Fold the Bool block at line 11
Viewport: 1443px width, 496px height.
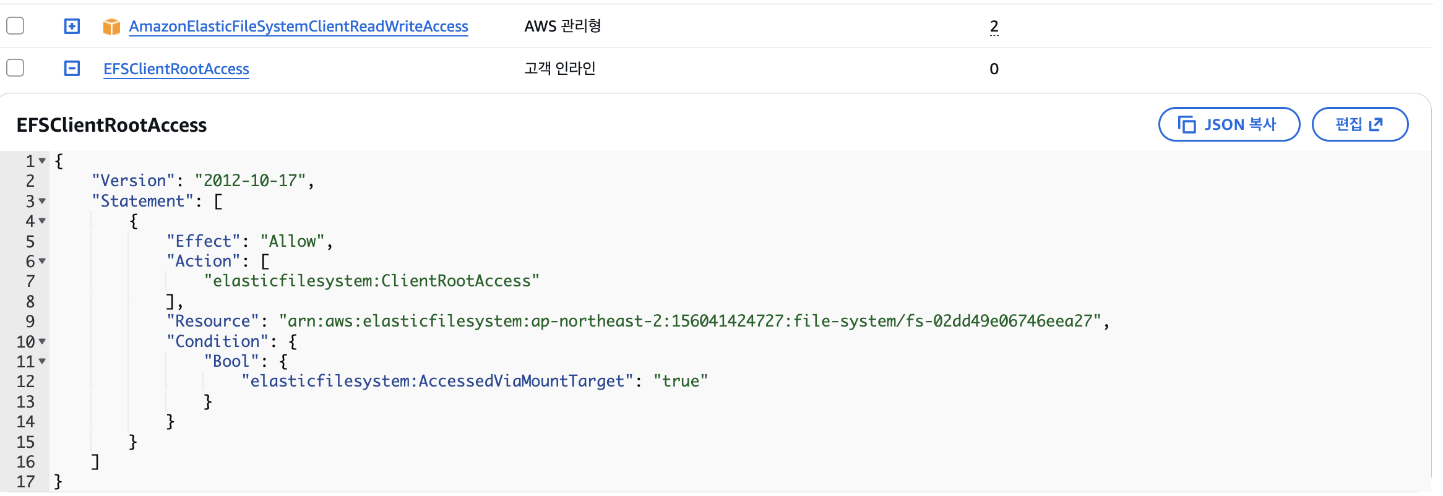click(42, 361)
